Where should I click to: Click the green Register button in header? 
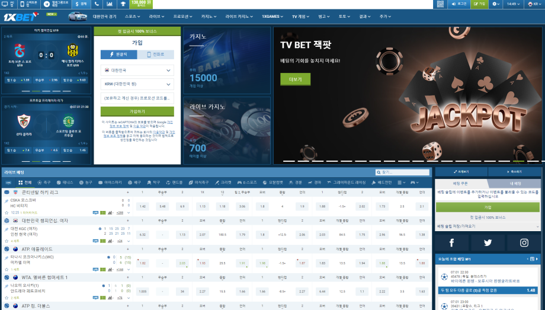[479, 4]
